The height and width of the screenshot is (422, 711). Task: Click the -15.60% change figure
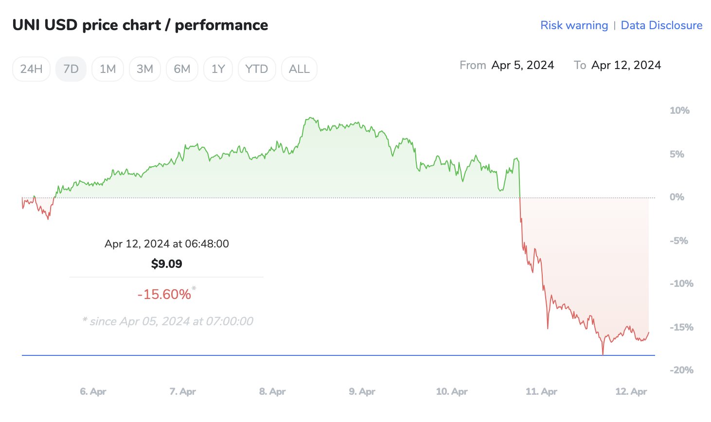164,294
